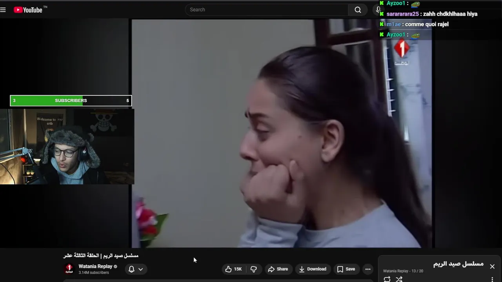This screenshot has height=282, width=502.
Task: Select the streamer webcam overlay
Action: click(67, 146)
